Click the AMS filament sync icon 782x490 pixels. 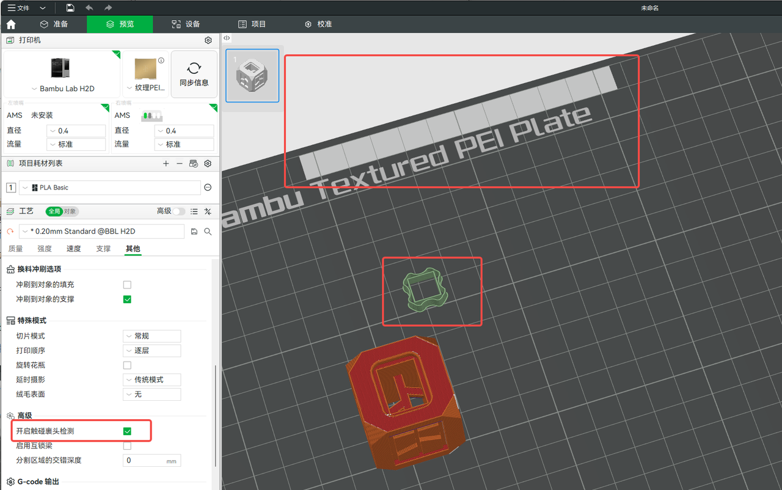click(194, 164)
